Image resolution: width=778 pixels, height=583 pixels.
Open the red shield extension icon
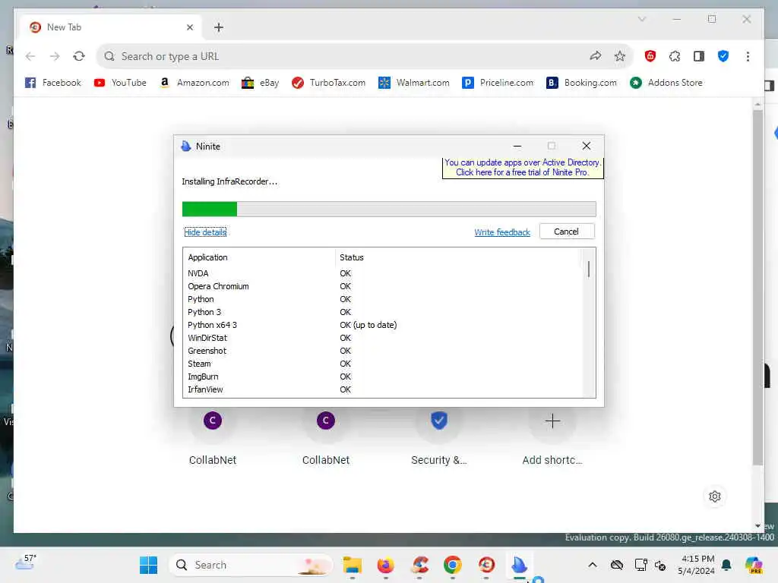click(650, 56)
